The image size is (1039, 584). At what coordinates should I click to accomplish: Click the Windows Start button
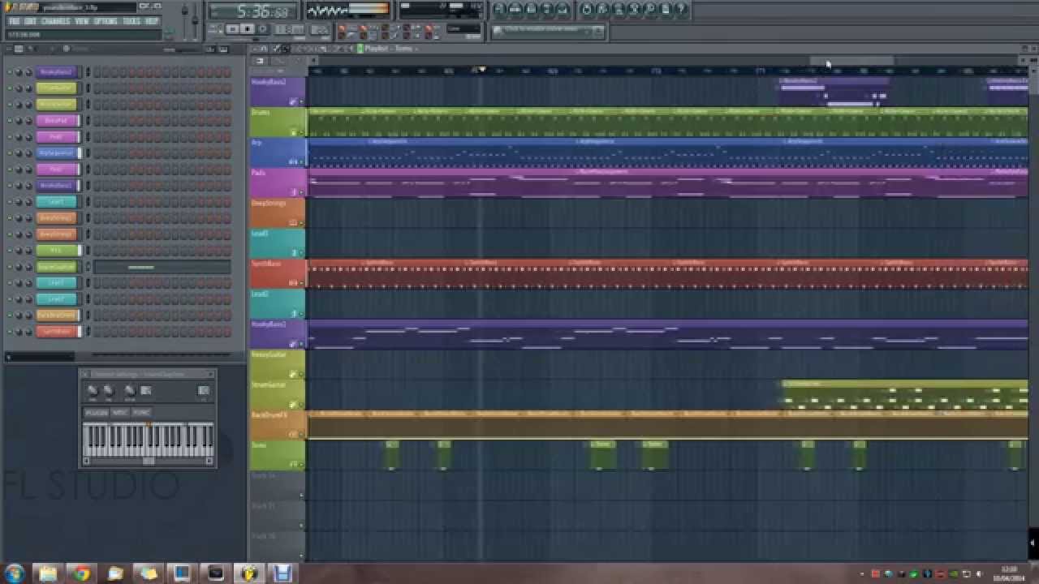(x=15, y=573)
